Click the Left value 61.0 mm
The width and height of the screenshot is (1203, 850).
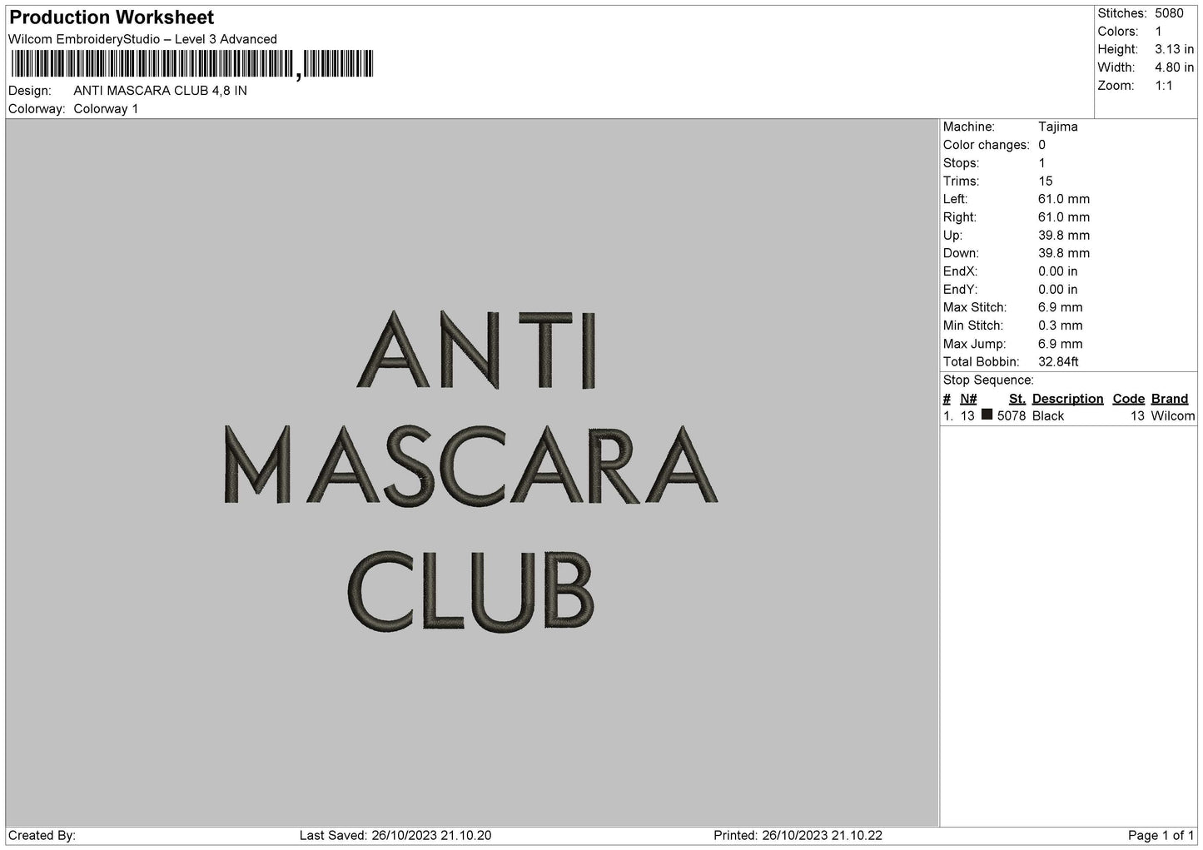1064,199
